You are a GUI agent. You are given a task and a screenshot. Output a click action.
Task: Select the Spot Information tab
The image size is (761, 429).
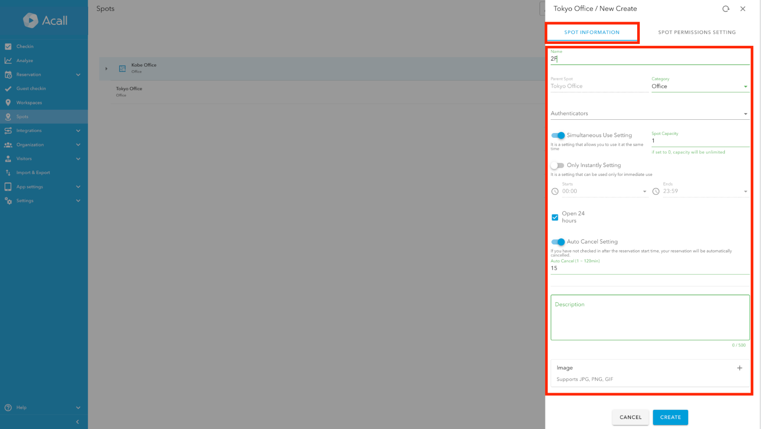coord(592,32)
